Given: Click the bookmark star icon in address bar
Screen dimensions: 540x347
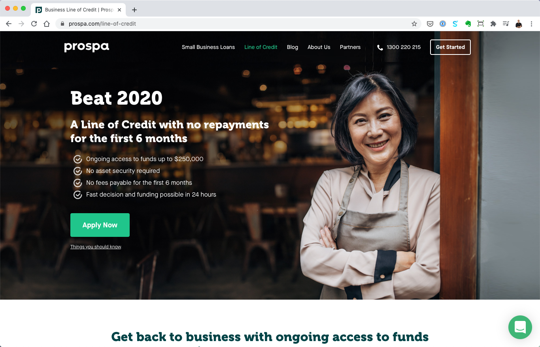Looking at the screenshot, I should tap(414, 24).
